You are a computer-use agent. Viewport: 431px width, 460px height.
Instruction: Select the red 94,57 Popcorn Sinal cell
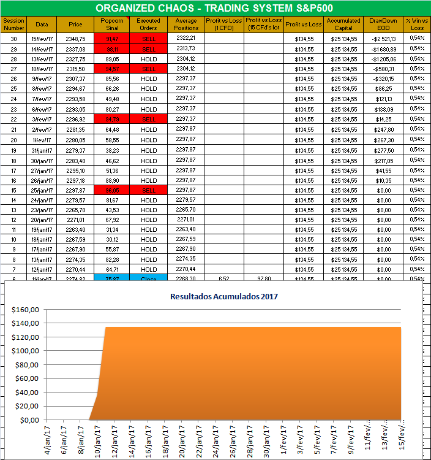point(112,69)
